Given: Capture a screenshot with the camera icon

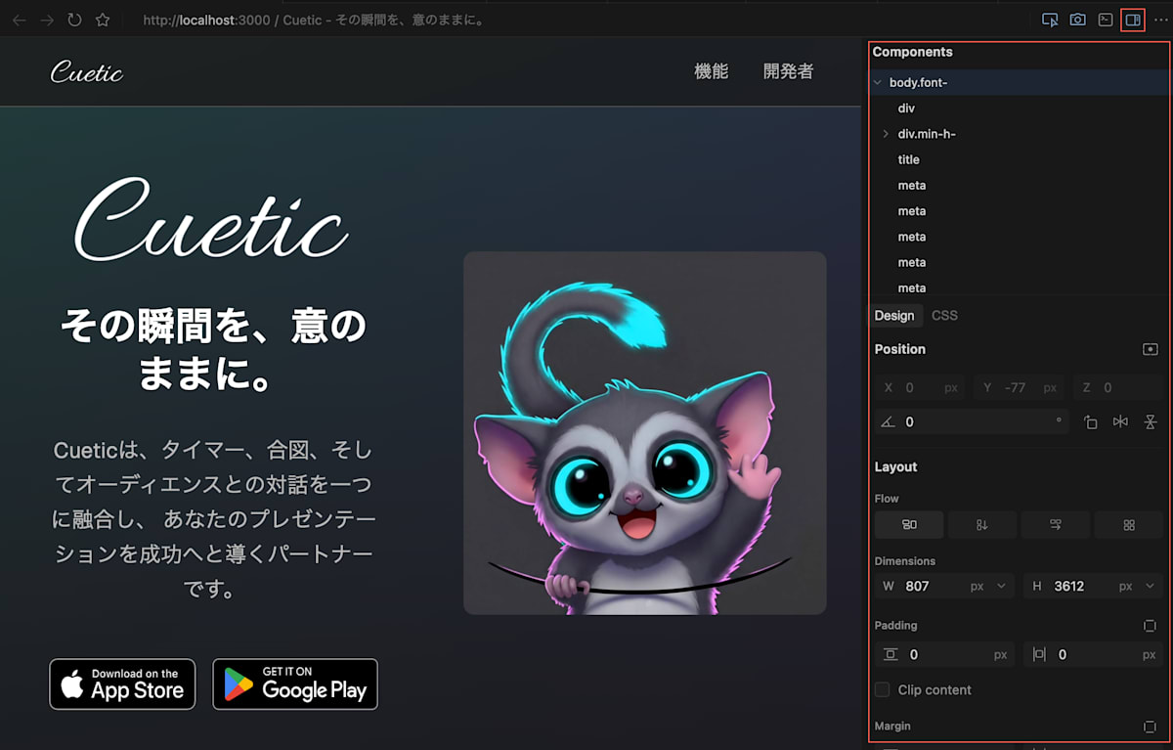Looking at the screenshot, I should (1077, 20).
